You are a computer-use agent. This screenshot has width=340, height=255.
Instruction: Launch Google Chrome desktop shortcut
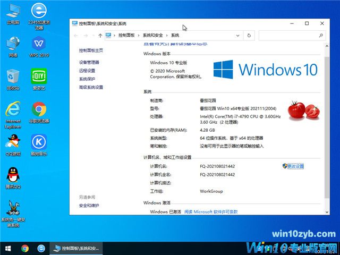click(39, 112)
